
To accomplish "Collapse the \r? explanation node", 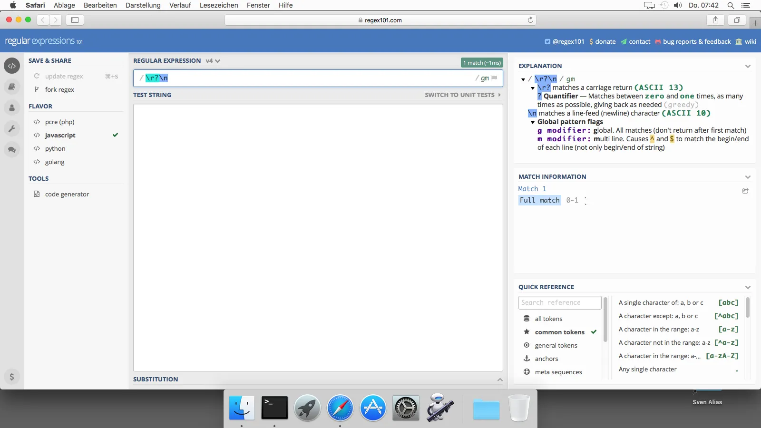I will click(533, 88).
